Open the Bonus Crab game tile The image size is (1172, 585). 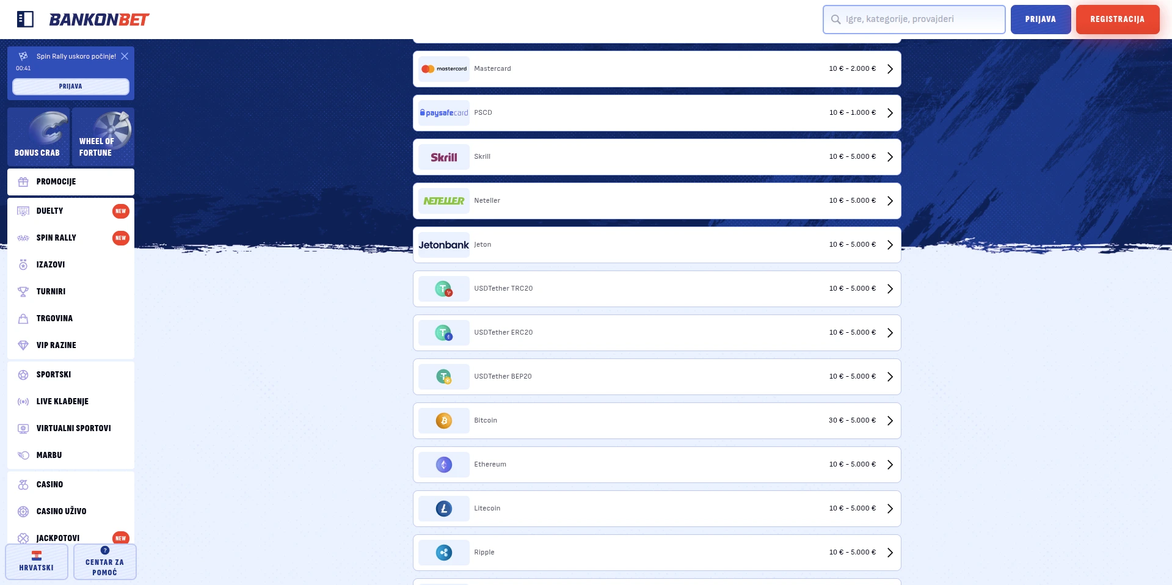coord(38,137)
